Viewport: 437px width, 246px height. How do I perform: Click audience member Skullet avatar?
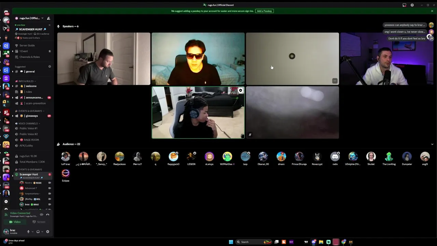[x=371, y=156]
